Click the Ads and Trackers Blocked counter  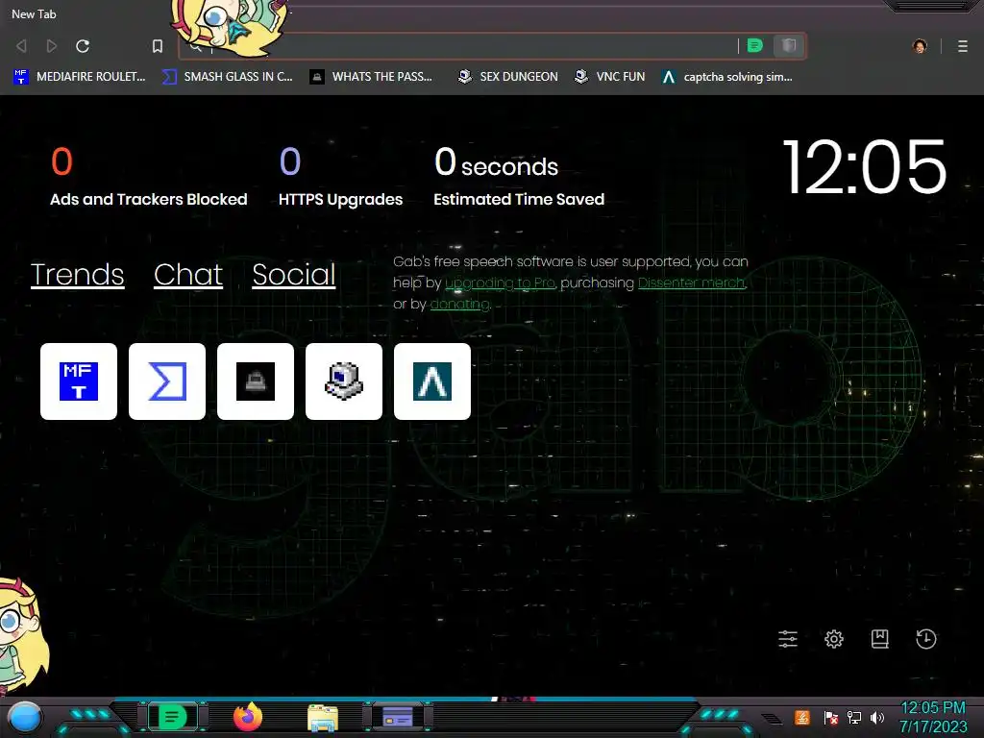point(149,177)
